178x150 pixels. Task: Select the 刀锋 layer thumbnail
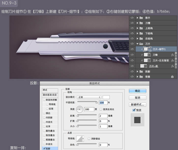coord(146,55)
